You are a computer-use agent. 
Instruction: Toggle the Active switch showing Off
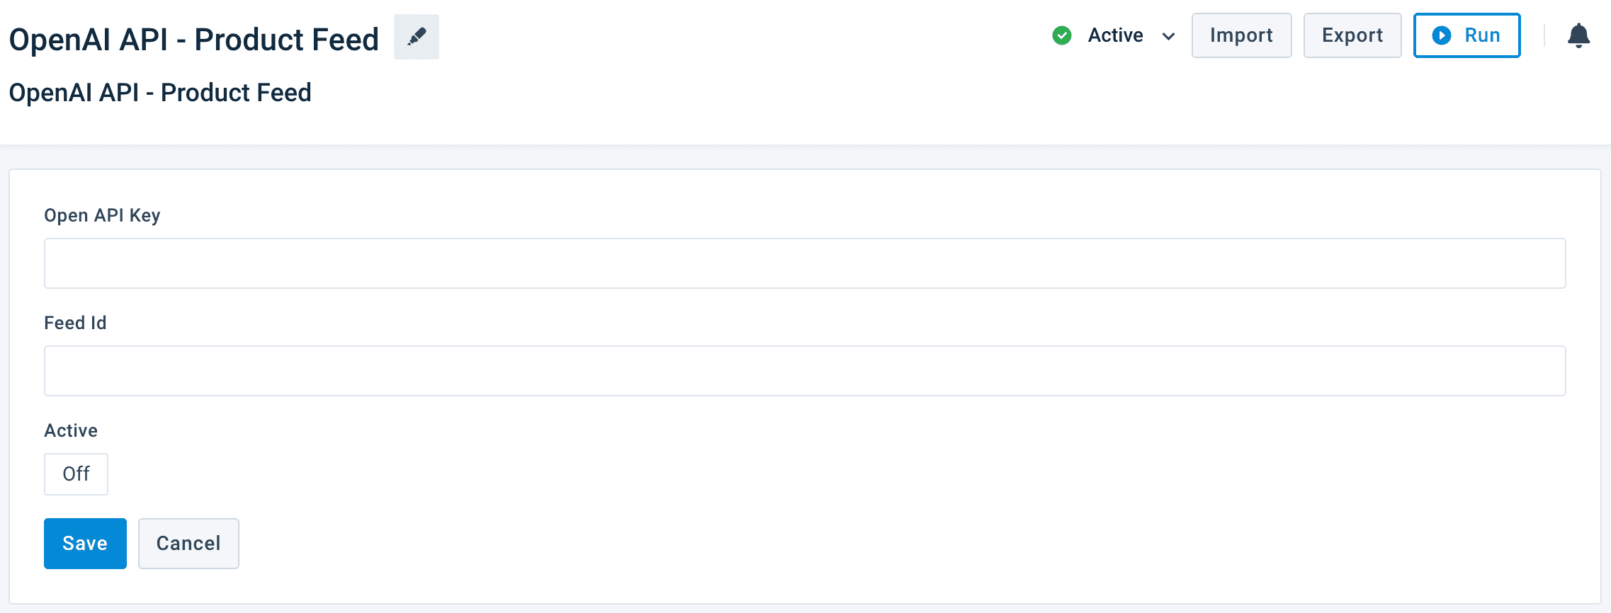tap(76, 474)
